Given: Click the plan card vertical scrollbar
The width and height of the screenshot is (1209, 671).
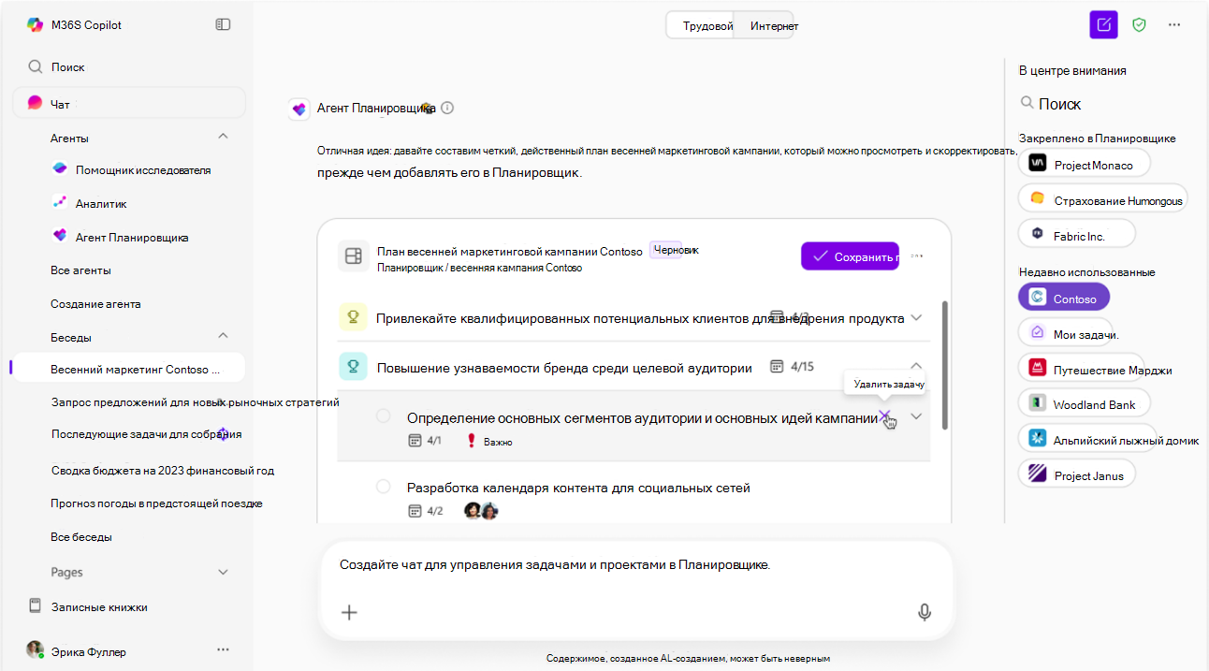Looking at the screenshot, I should (946, 365).
